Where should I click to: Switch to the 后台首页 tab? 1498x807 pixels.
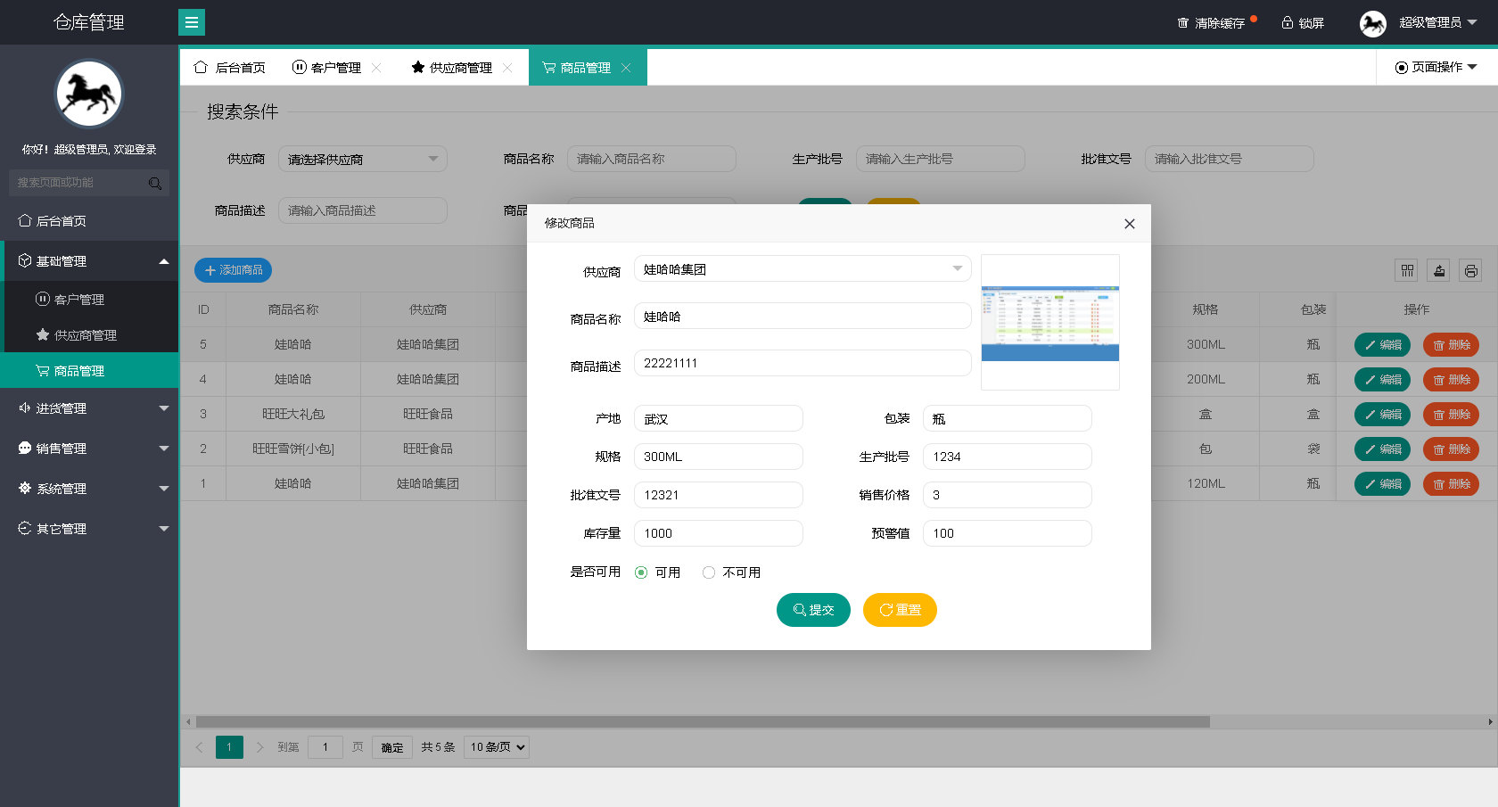[x=230, y=68]
